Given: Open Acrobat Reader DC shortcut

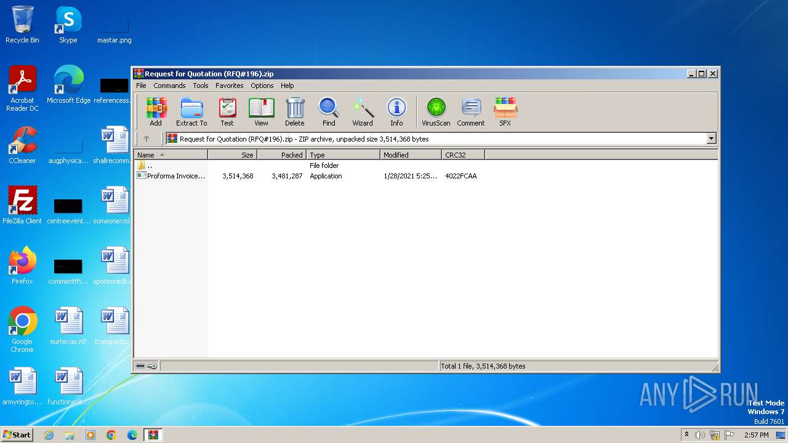Looking at the screenshot, I should [22, 89].
